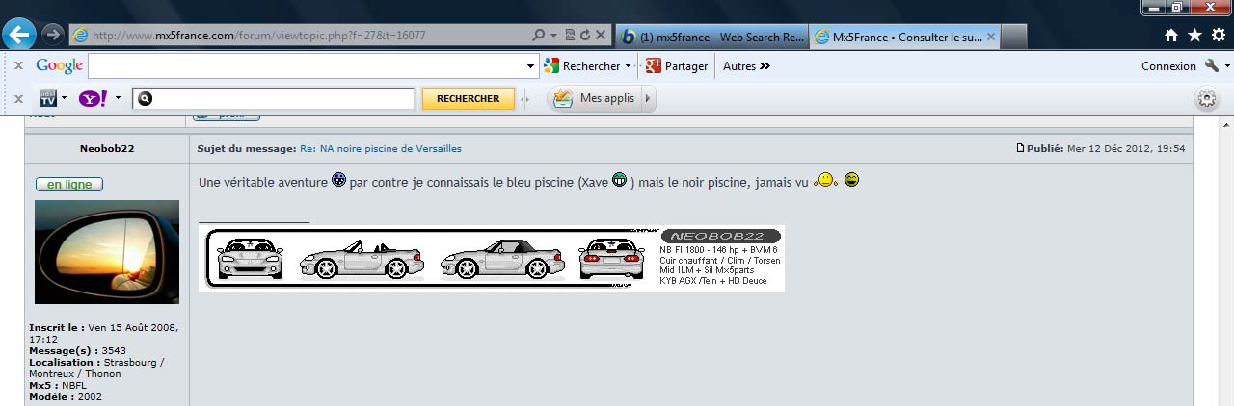
Task: Open the address bar autocomplete dropdown arrow
Action: [x=554, y=35]
